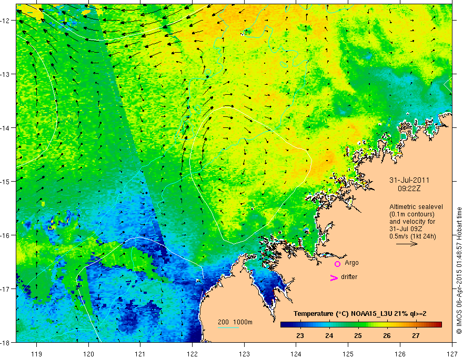This screenshot has width=463, height=358.
Task: Click longitude axis label 120
Action: (x=88, y=354)
